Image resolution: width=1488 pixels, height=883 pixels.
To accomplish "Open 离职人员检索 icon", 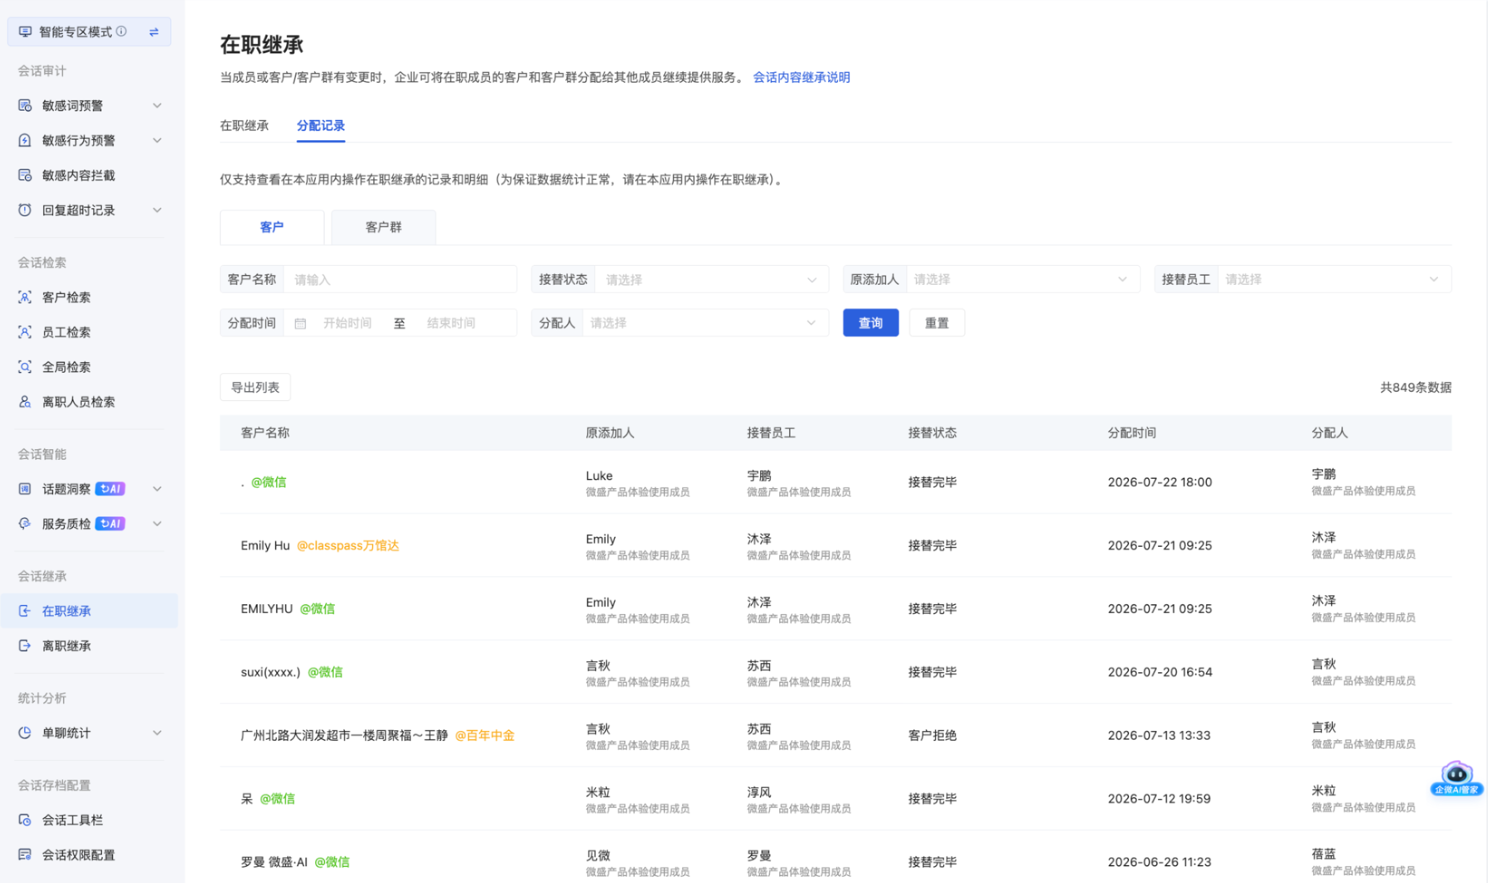I will (x=25, y=402).
